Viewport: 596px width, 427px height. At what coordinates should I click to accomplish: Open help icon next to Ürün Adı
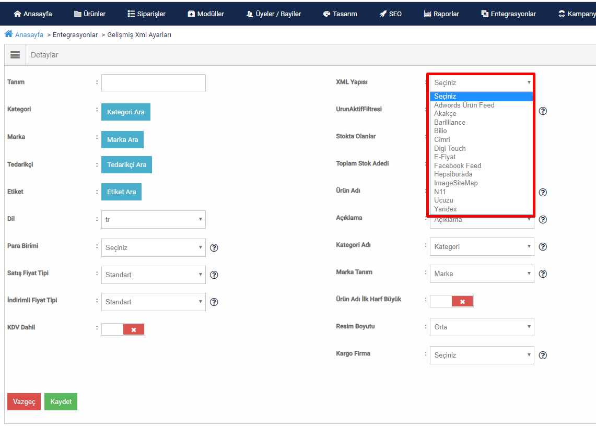click(543, 192)
